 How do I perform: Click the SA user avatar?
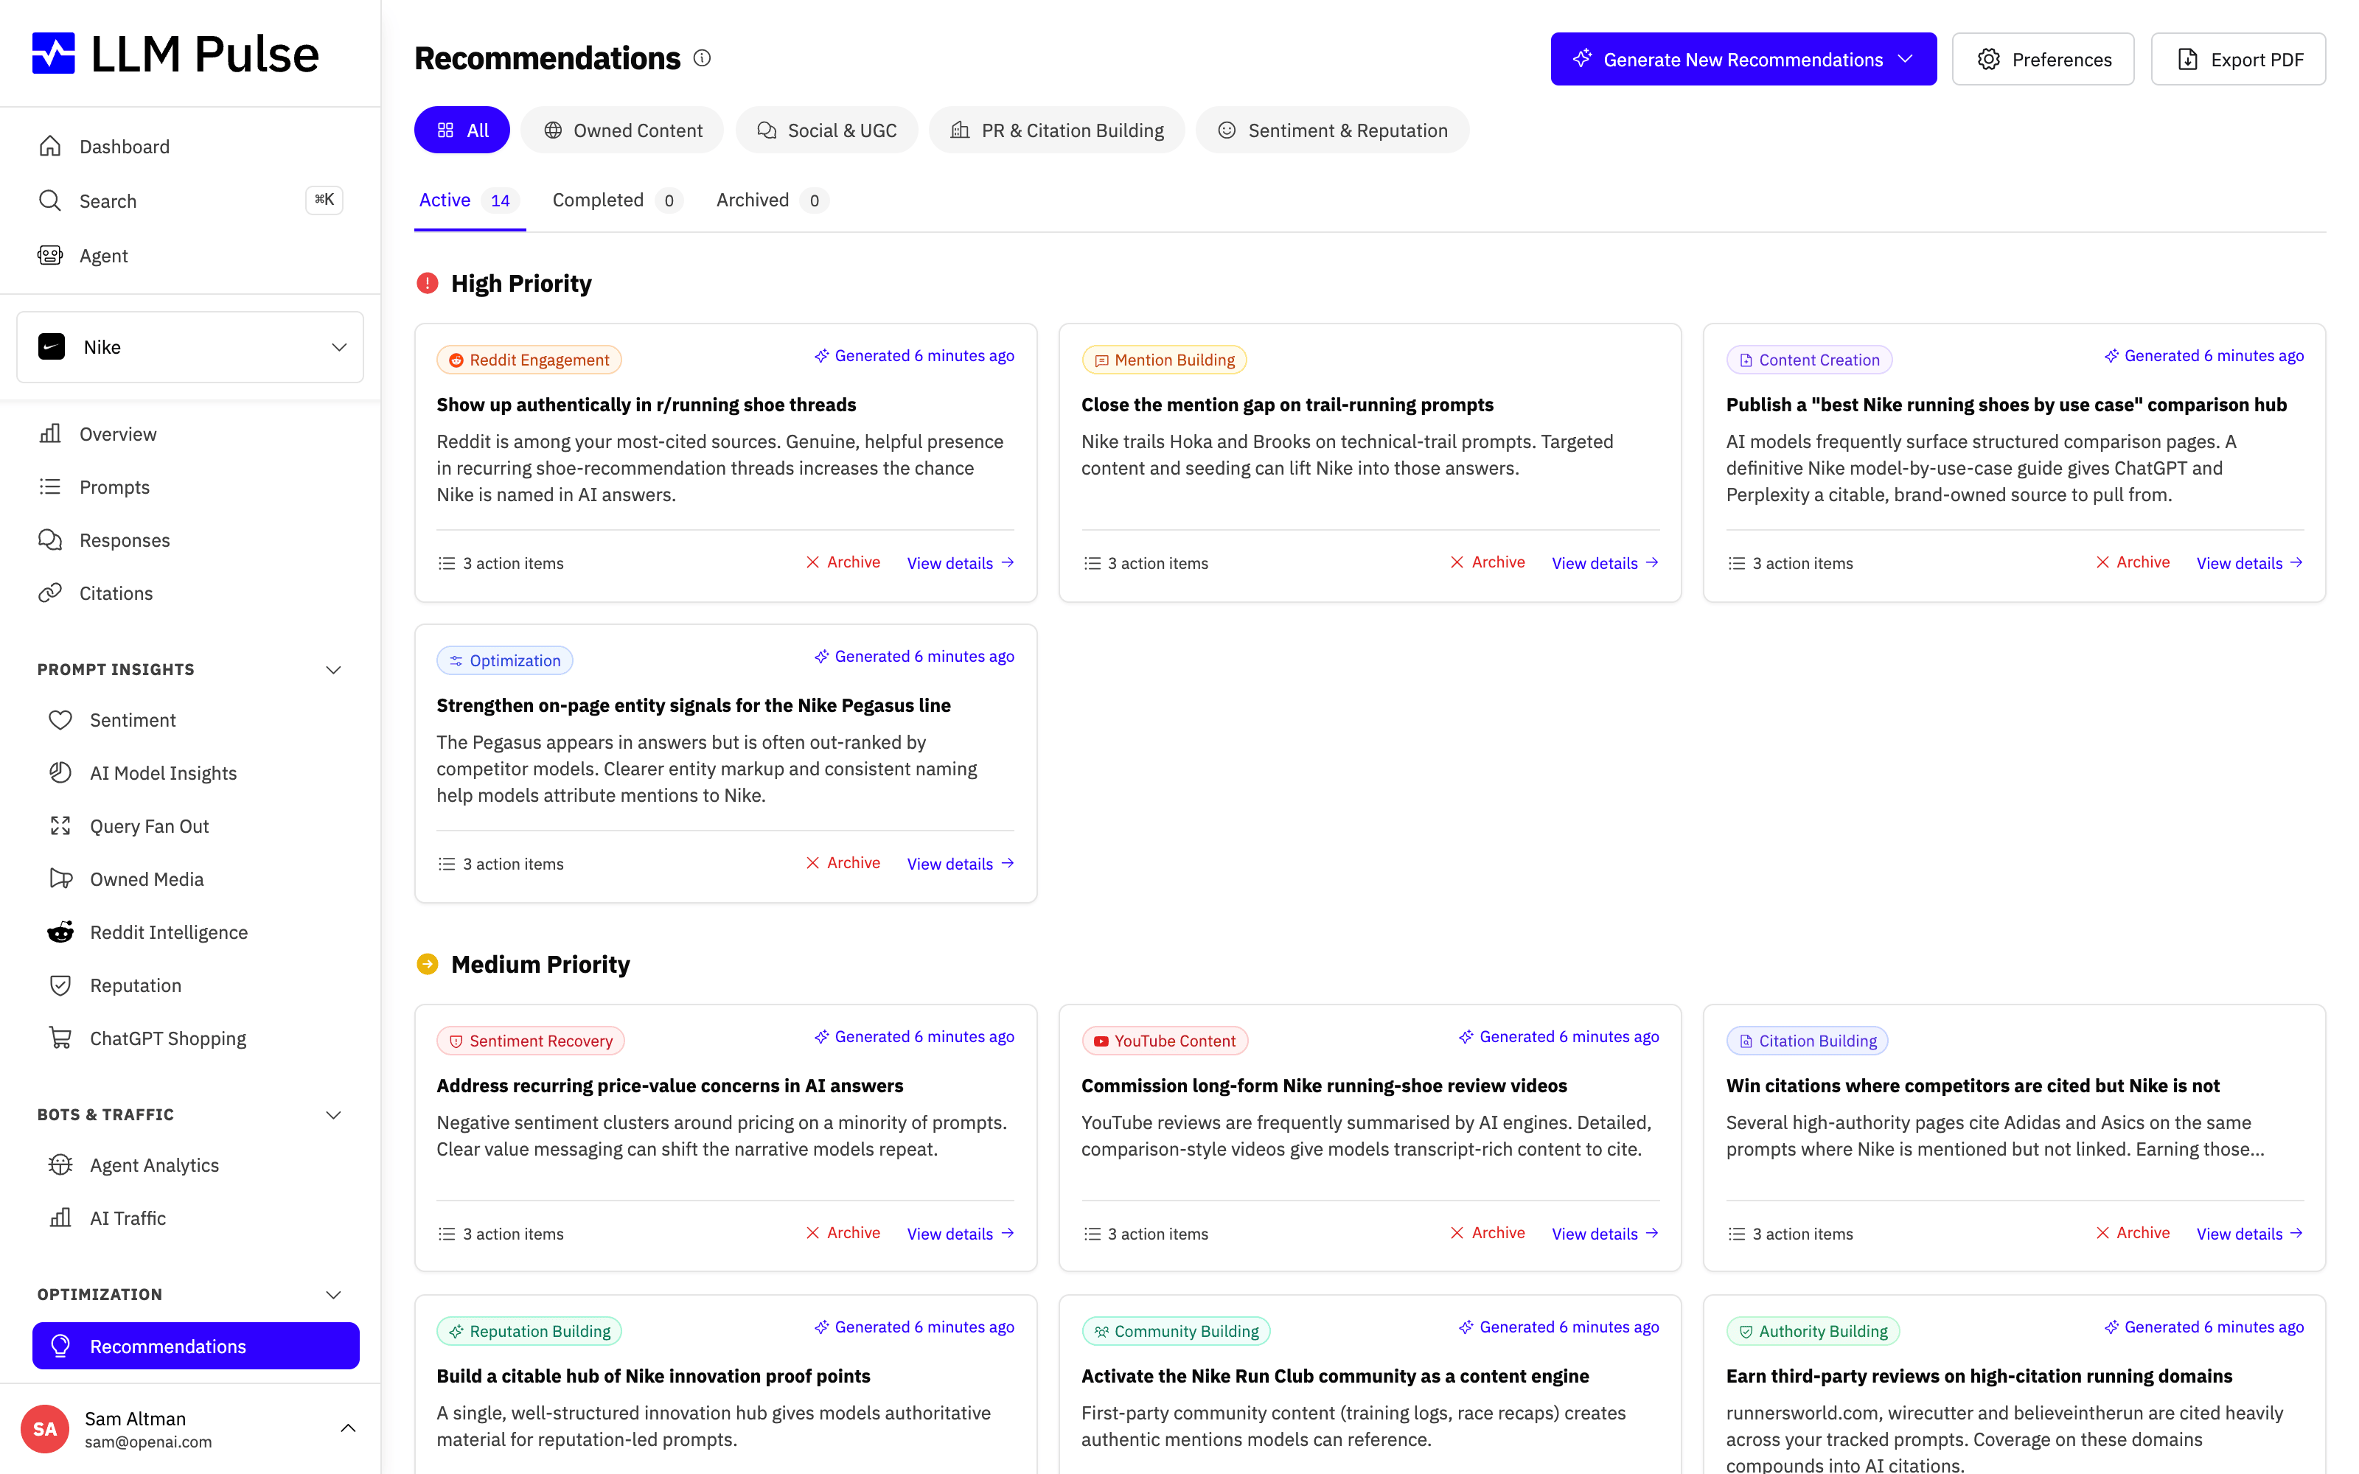(45, 1429)
